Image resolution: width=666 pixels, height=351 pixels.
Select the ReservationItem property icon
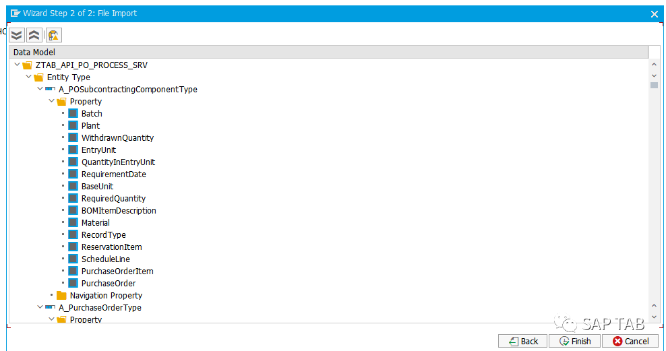[73, 247]
